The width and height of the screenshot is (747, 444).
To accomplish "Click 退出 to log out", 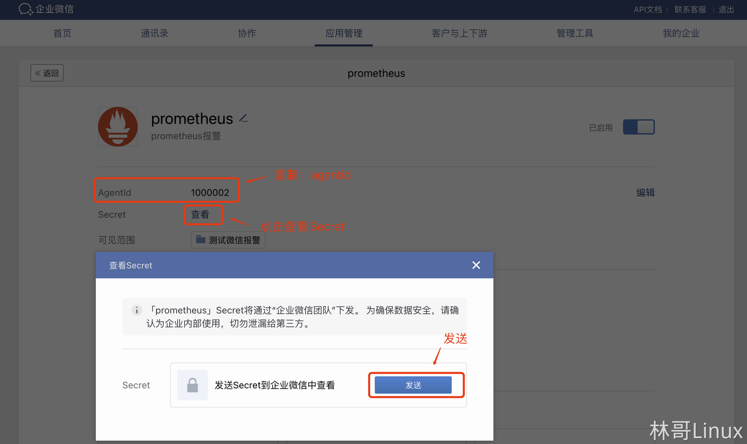I will pyautogui.click(x=726, y=10).
